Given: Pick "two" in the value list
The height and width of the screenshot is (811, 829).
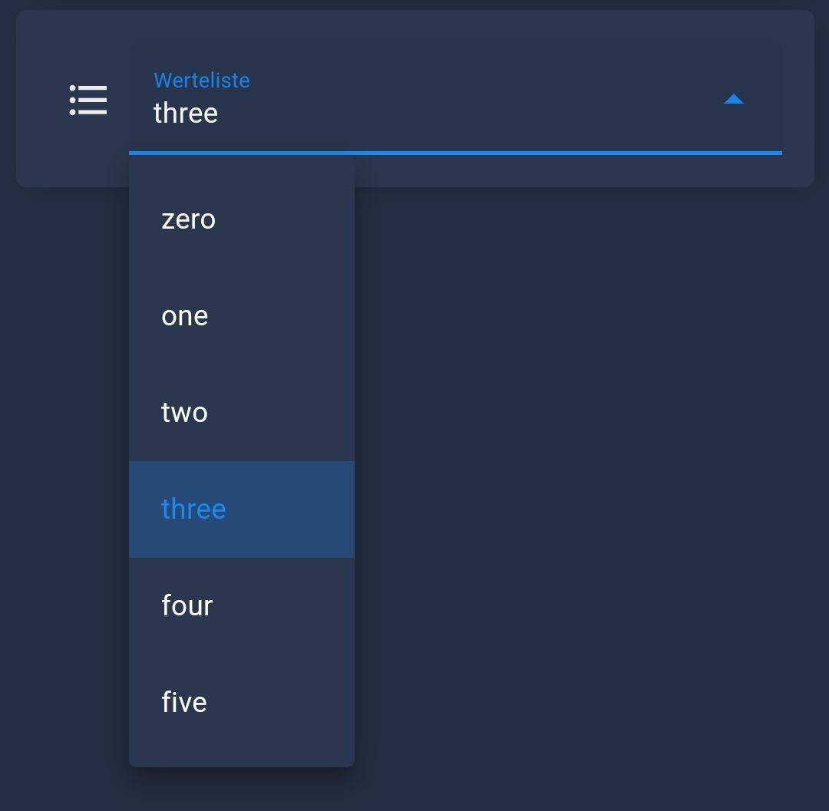Looking at the screenshot, I should 184,413.
